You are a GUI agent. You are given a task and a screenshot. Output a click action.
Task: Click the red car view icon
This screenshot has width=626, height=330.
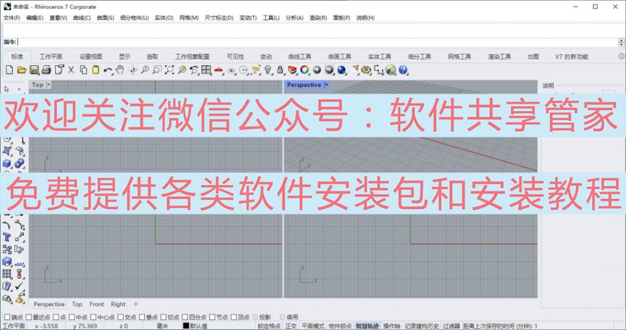click(x=219, y=70)
